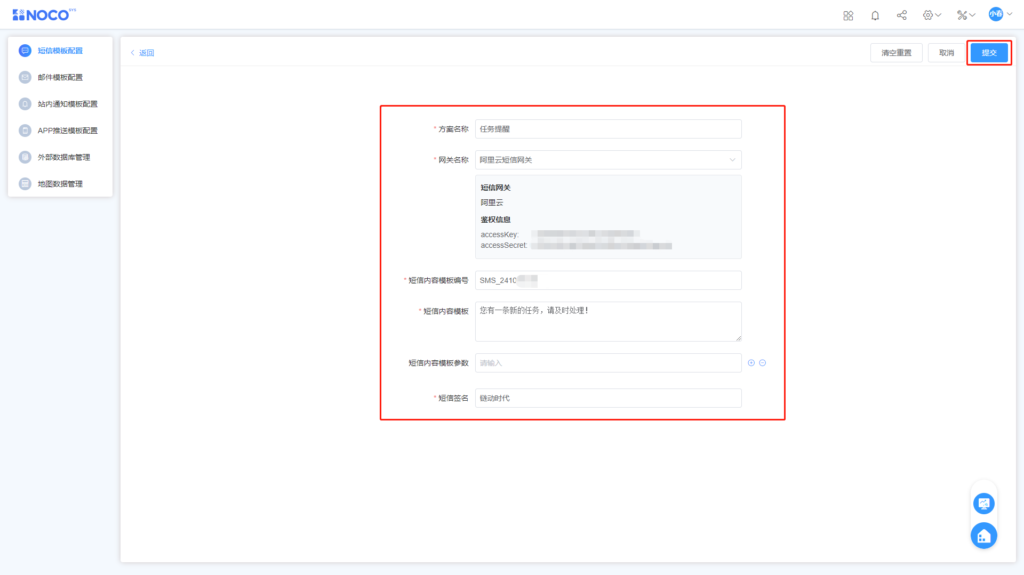Select APP推送模板配置 in the sidebar

coord(60,131)
